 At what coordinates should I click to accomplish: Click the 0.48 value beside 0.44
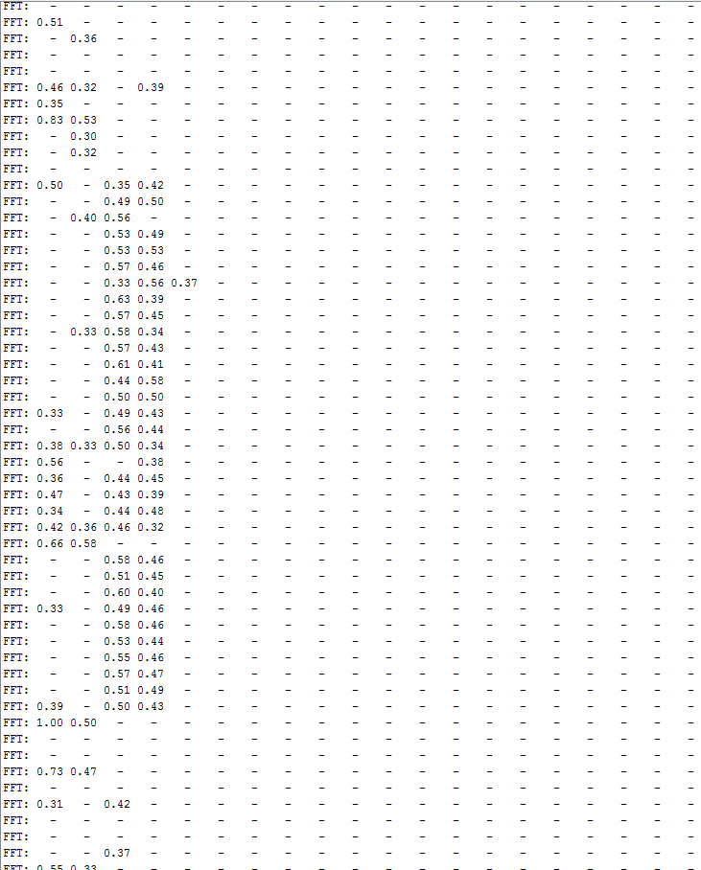click(151, 511)
